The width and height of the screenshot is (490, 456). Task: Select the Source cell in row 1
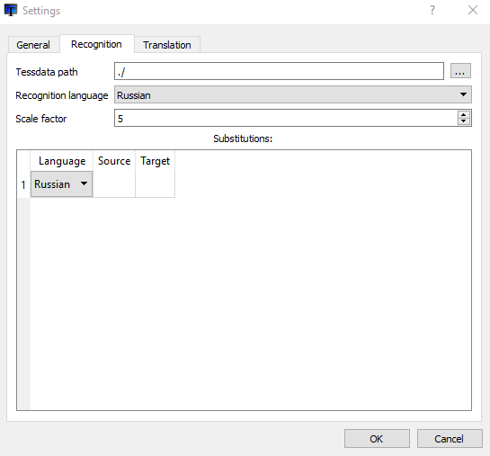click(x=114, y=184)
